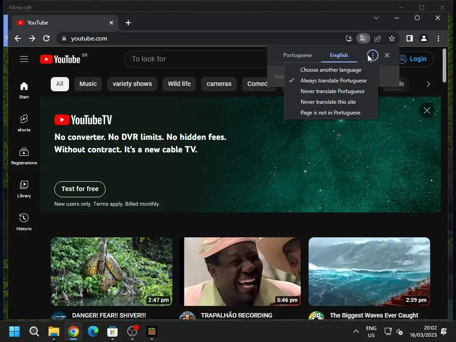Image resolution: width=456 pixels, height=342 pixels.
Task: Select Never translate this site
Action: pyautogui.click(x=331, y=102)
